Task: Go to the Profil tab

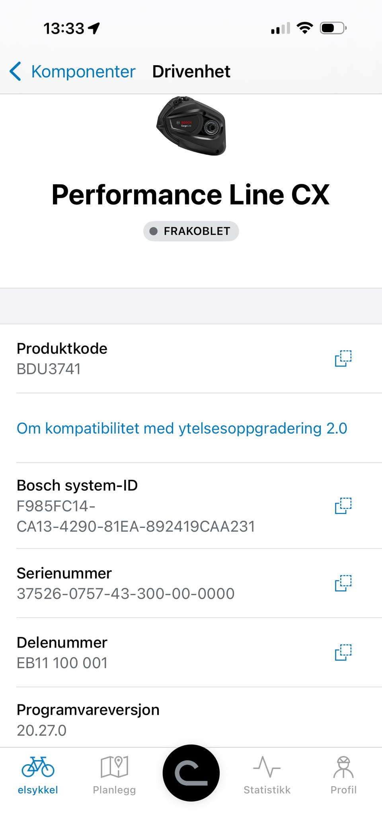Action: click(x=343, y=775)
